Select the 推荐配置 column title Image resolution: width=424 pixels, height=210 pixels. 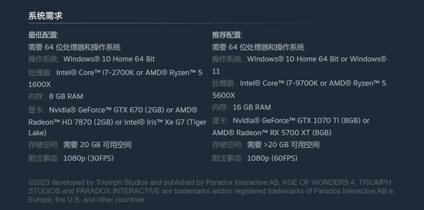click(x=227, y=35)
